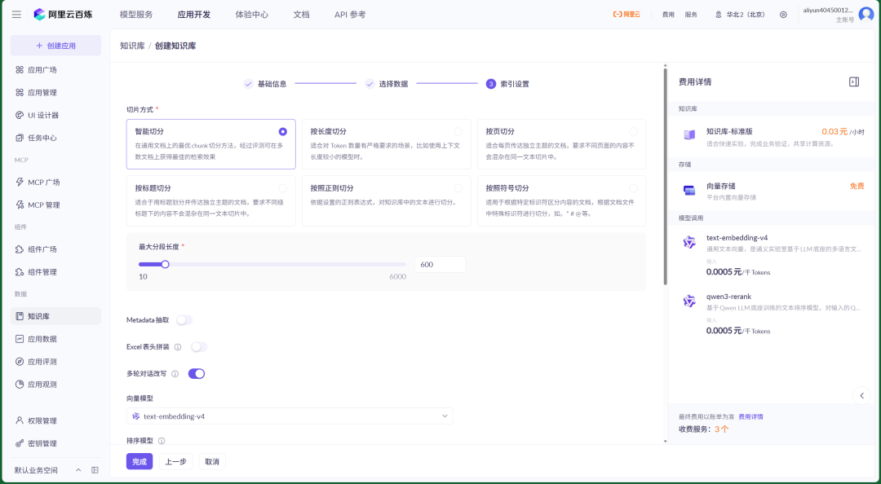Open the 华北2（北京）region selector
This screenshot has width=881, height=484.
(746, 13)
